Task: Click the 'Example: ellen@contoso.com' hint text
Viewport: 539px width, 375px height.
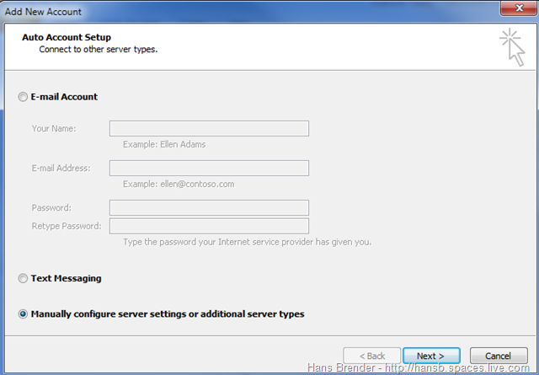Action: pyautogui.click(x=179, y=184)
